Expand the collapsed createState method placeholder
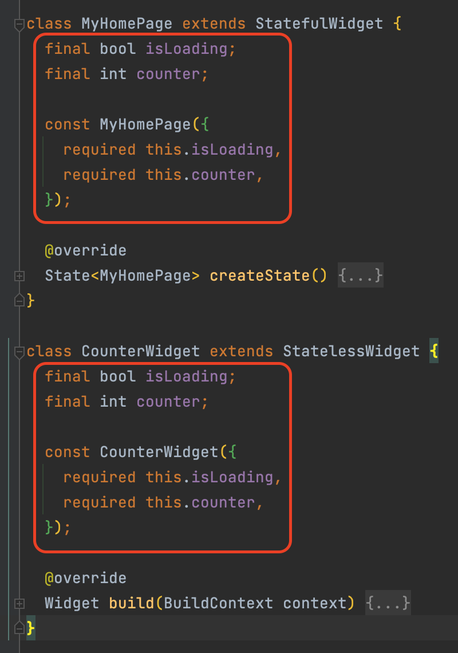The height and width of the screenshot is (653, 458). click(361, 275)
